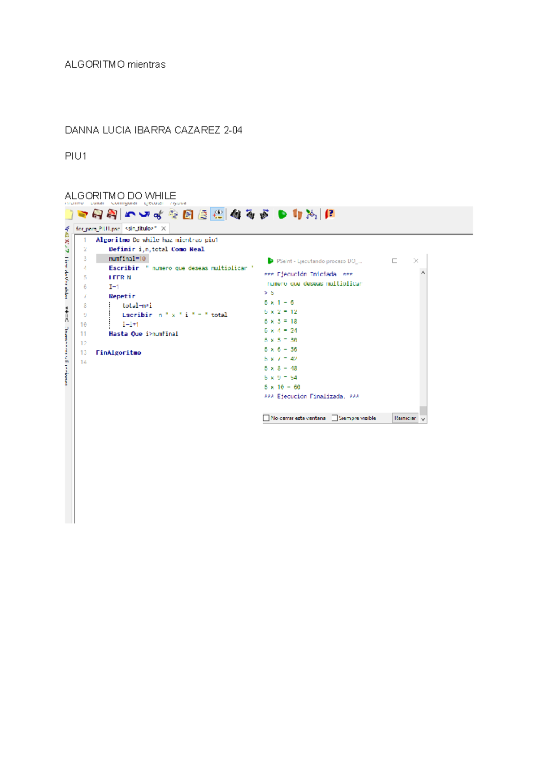Toggle the 'Siempre visible' checkbox
Image resolution: width=538 pixels, height=761 pixels.
coord(334,418)
